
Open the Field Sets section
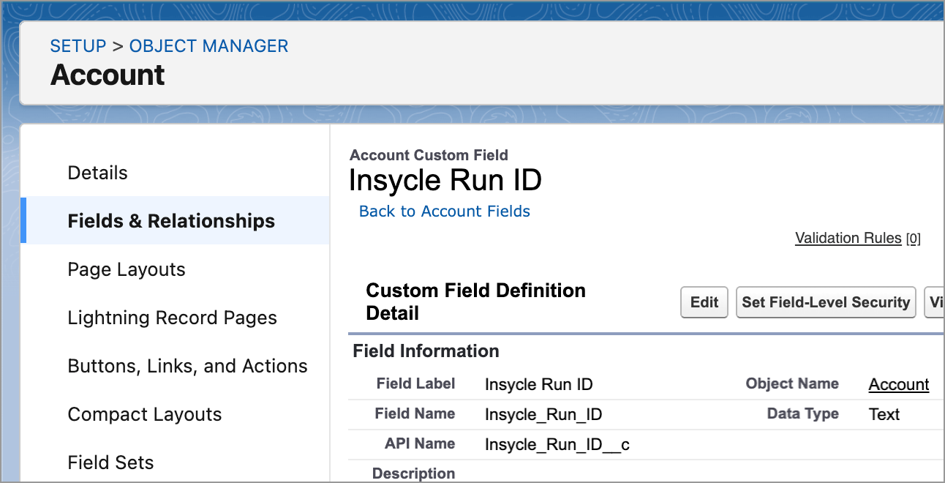tap(110, 463)
